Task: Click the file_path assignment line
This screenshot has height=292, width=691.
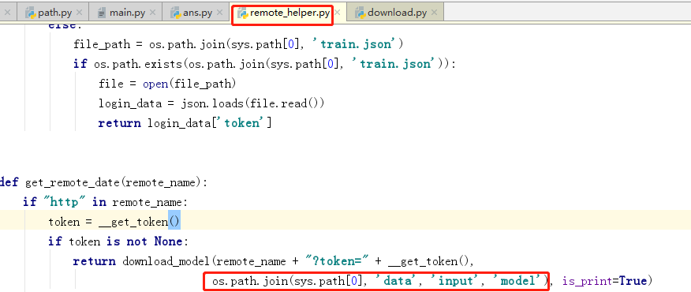Action: point(238,44)
